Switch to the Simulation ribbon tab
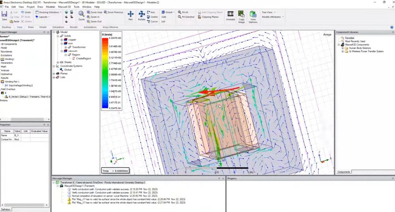Image resolution: width=395 pixels, height=212 pixels. coord(58,27)
